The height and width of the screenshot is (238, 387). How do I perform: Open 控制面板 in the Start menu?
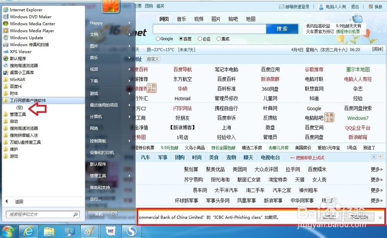tap(98, 141)
